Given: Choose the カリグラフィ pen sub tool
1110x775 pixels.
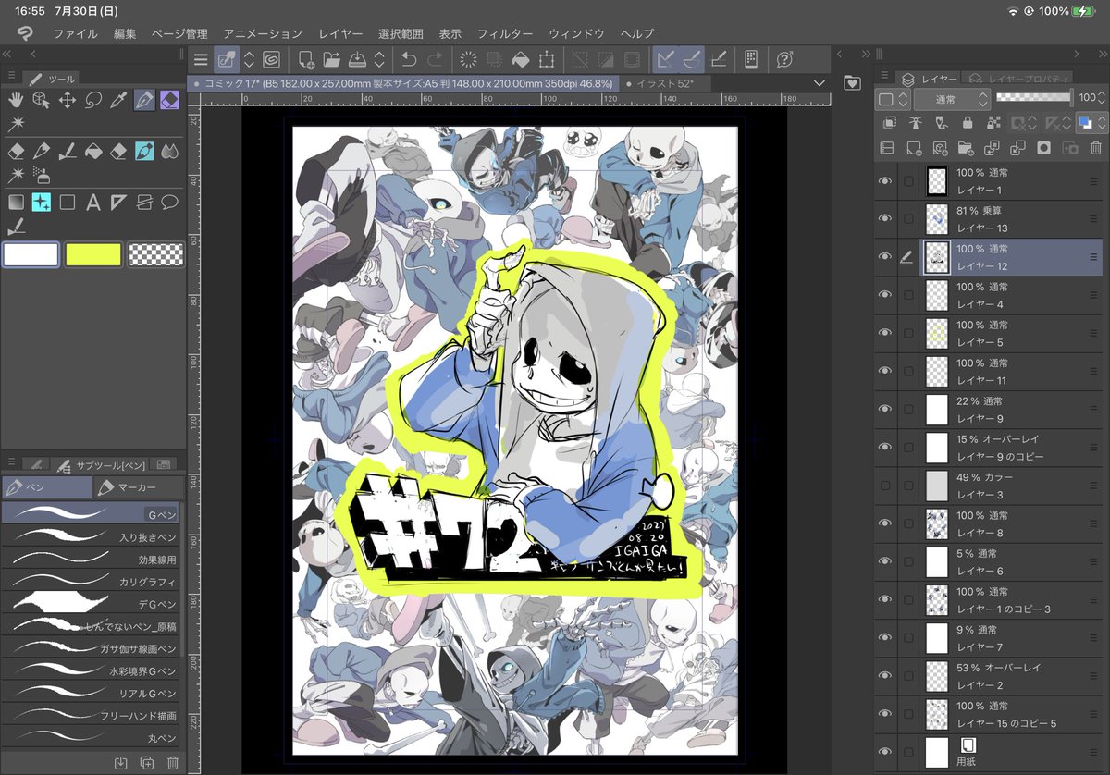Looking at the screenshot, I should [x=91, y=582].
